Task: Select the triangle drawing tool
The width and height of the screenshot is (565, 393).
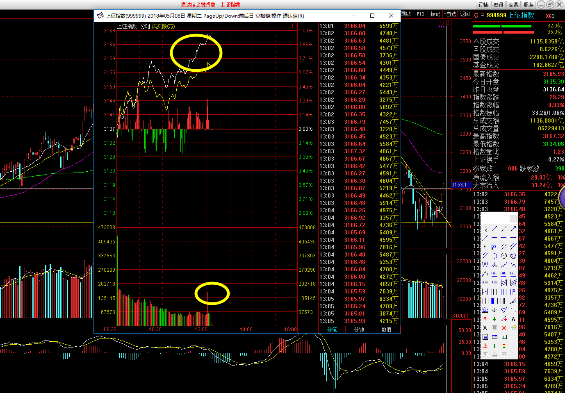Action: (504, 310)
